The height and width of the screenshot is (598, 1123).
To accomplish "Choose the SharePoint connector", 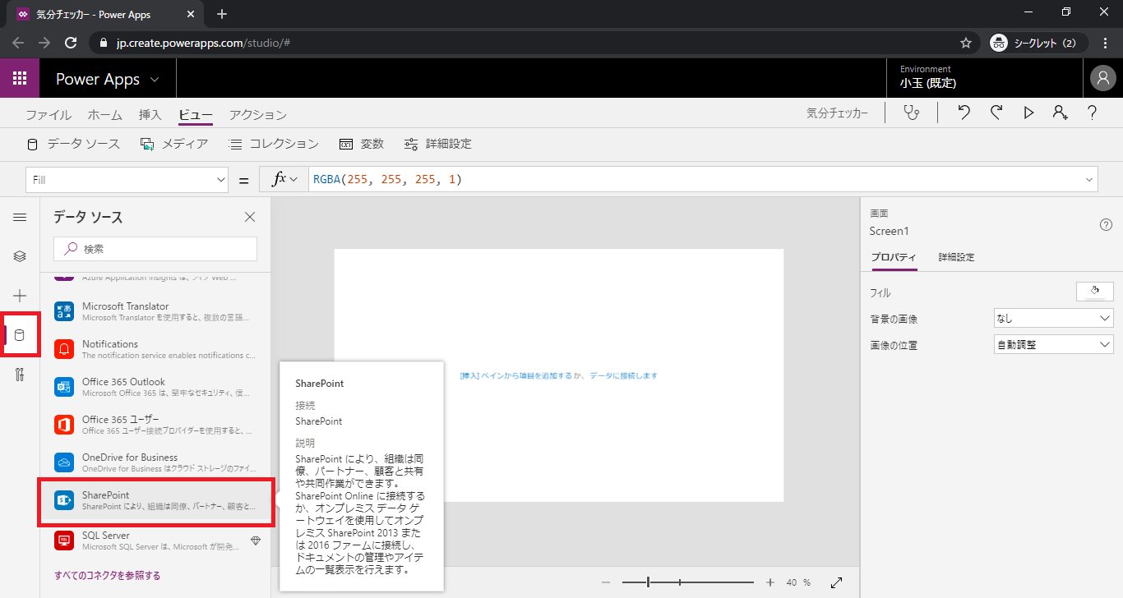I will [156, 503].
